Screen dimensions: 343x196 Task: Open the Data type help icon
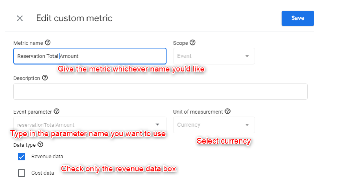click(41, 145)
